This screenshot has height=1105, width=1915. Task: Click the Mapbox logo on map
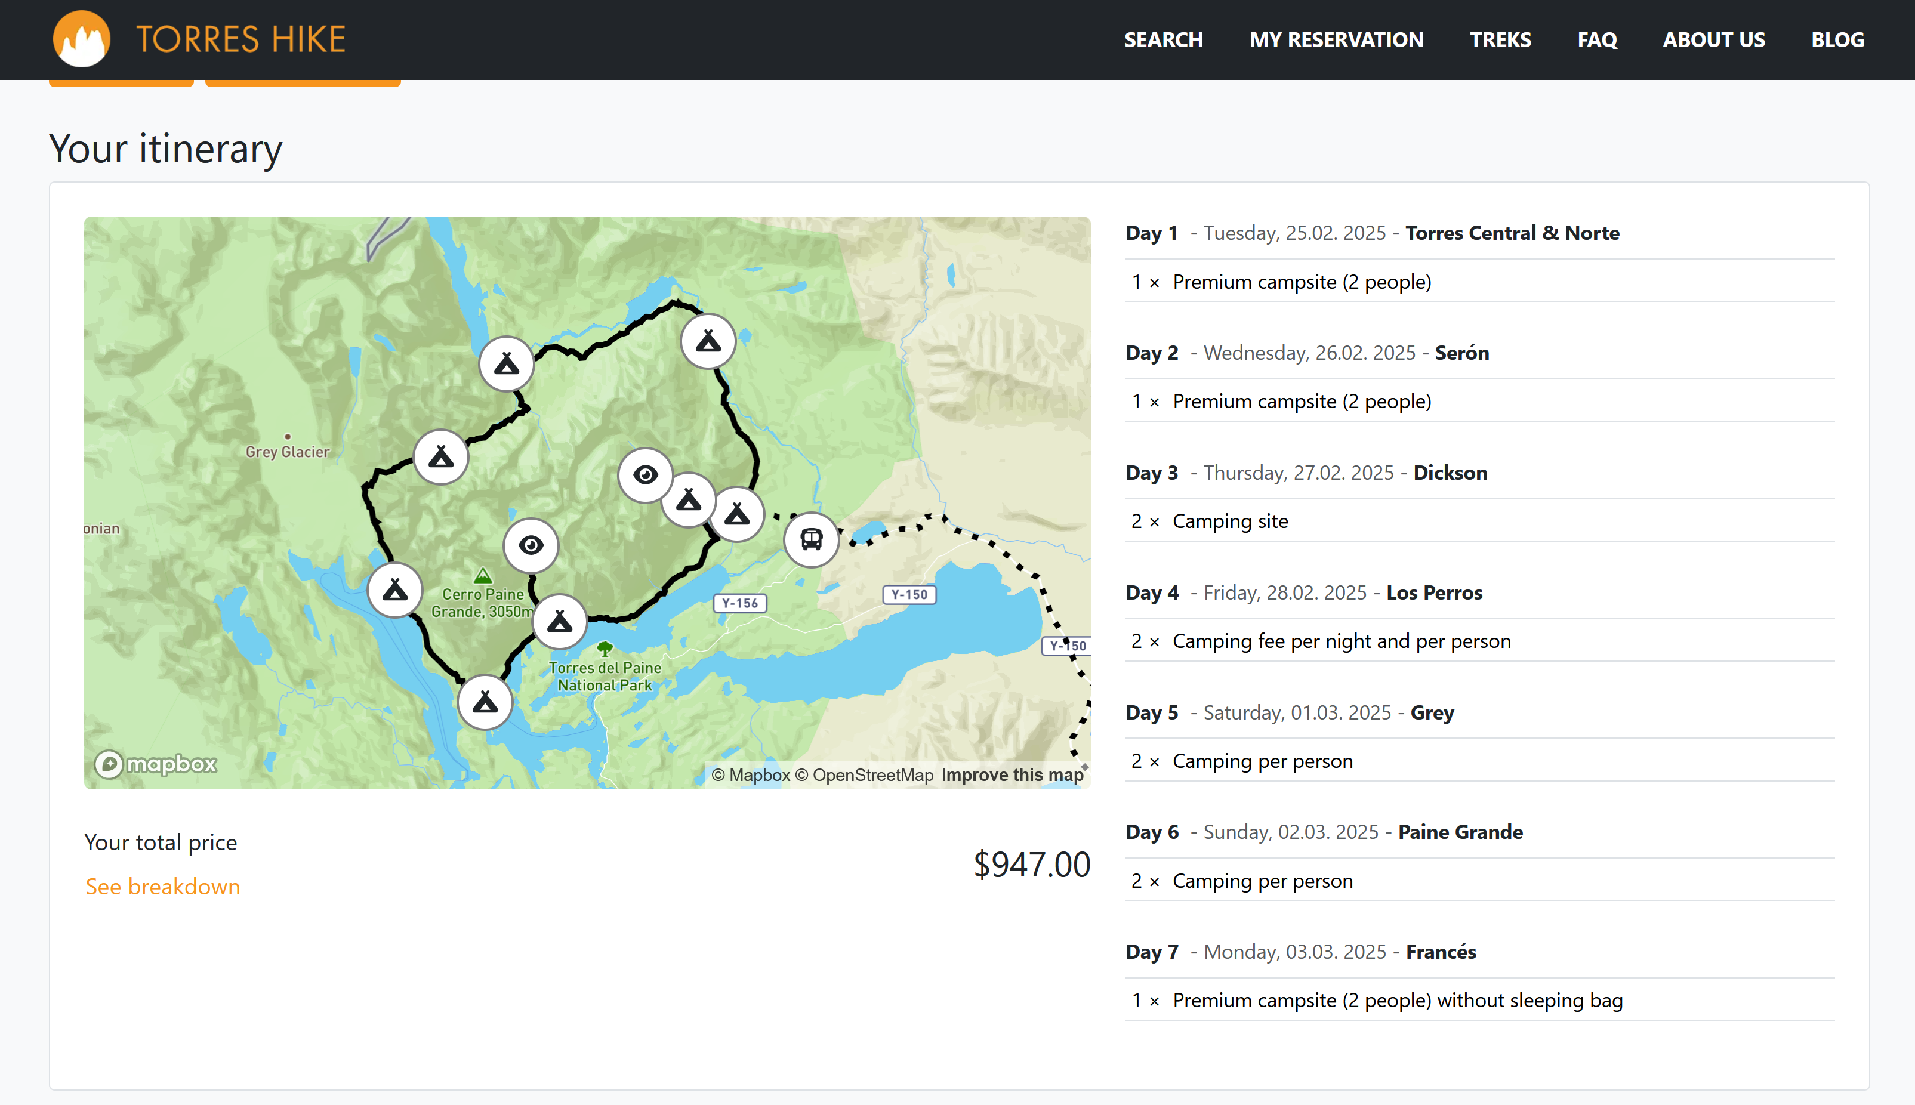click(x=156, y=764)
